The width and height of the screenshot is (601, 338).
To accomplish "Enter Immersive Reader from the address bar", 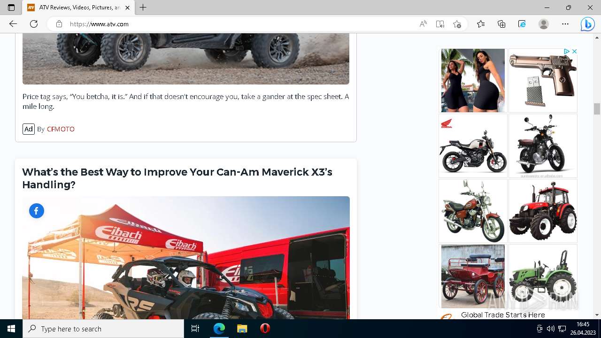I will coord(440,24).
